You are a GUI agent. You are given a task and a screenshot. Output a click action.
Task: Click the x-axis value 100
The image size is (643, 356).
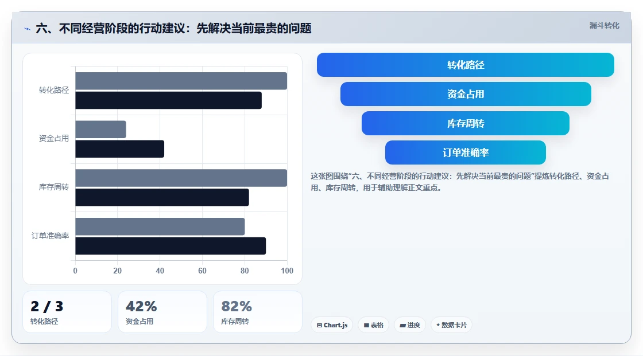point(287,271)
